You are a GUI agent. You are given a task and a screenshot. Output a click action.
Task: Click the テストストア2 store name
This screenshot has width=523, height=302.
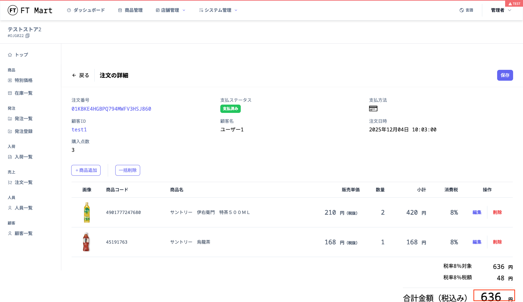[x=25, y=29]
